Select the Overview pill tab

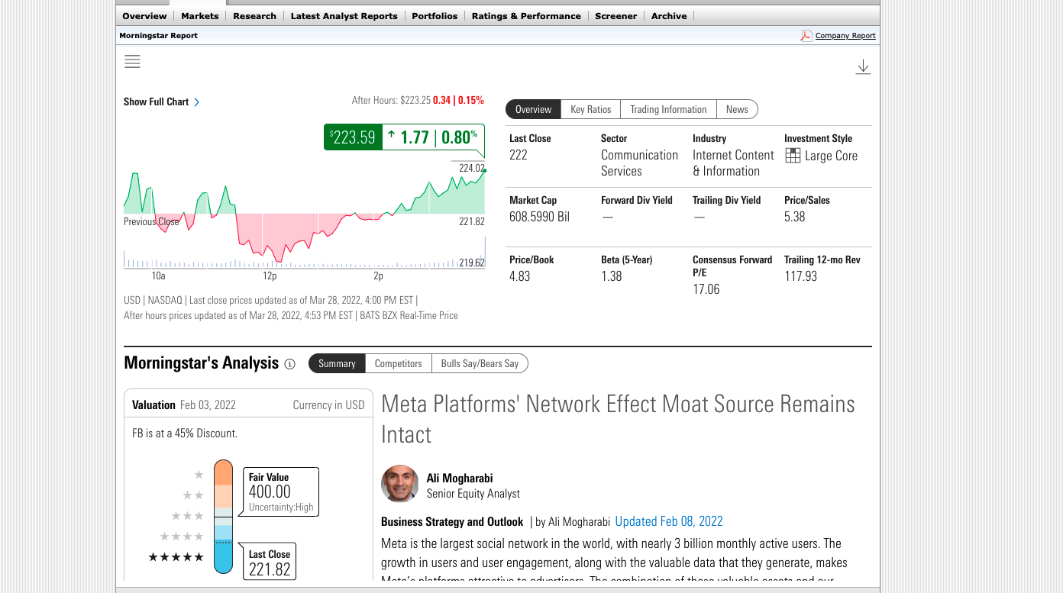(x=533, y=109)
